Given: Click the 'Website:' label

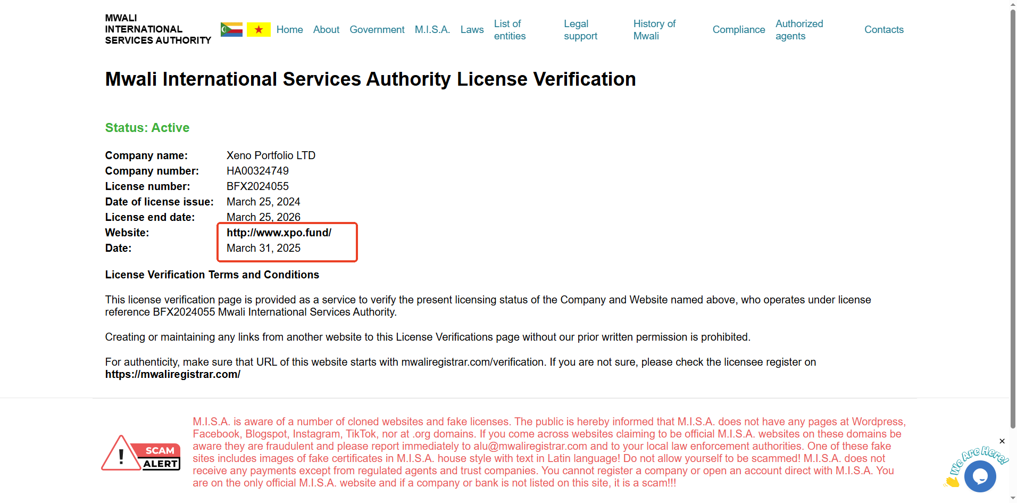Looking at the screenshot, I should pos(127,233).
